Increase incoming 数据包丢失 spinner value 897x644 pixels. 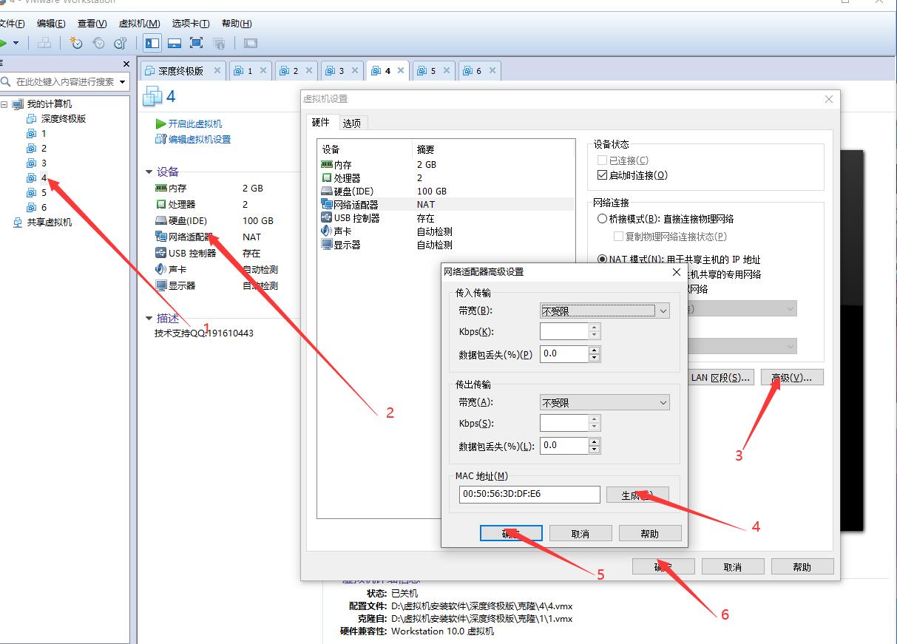(x=595, y=350)
